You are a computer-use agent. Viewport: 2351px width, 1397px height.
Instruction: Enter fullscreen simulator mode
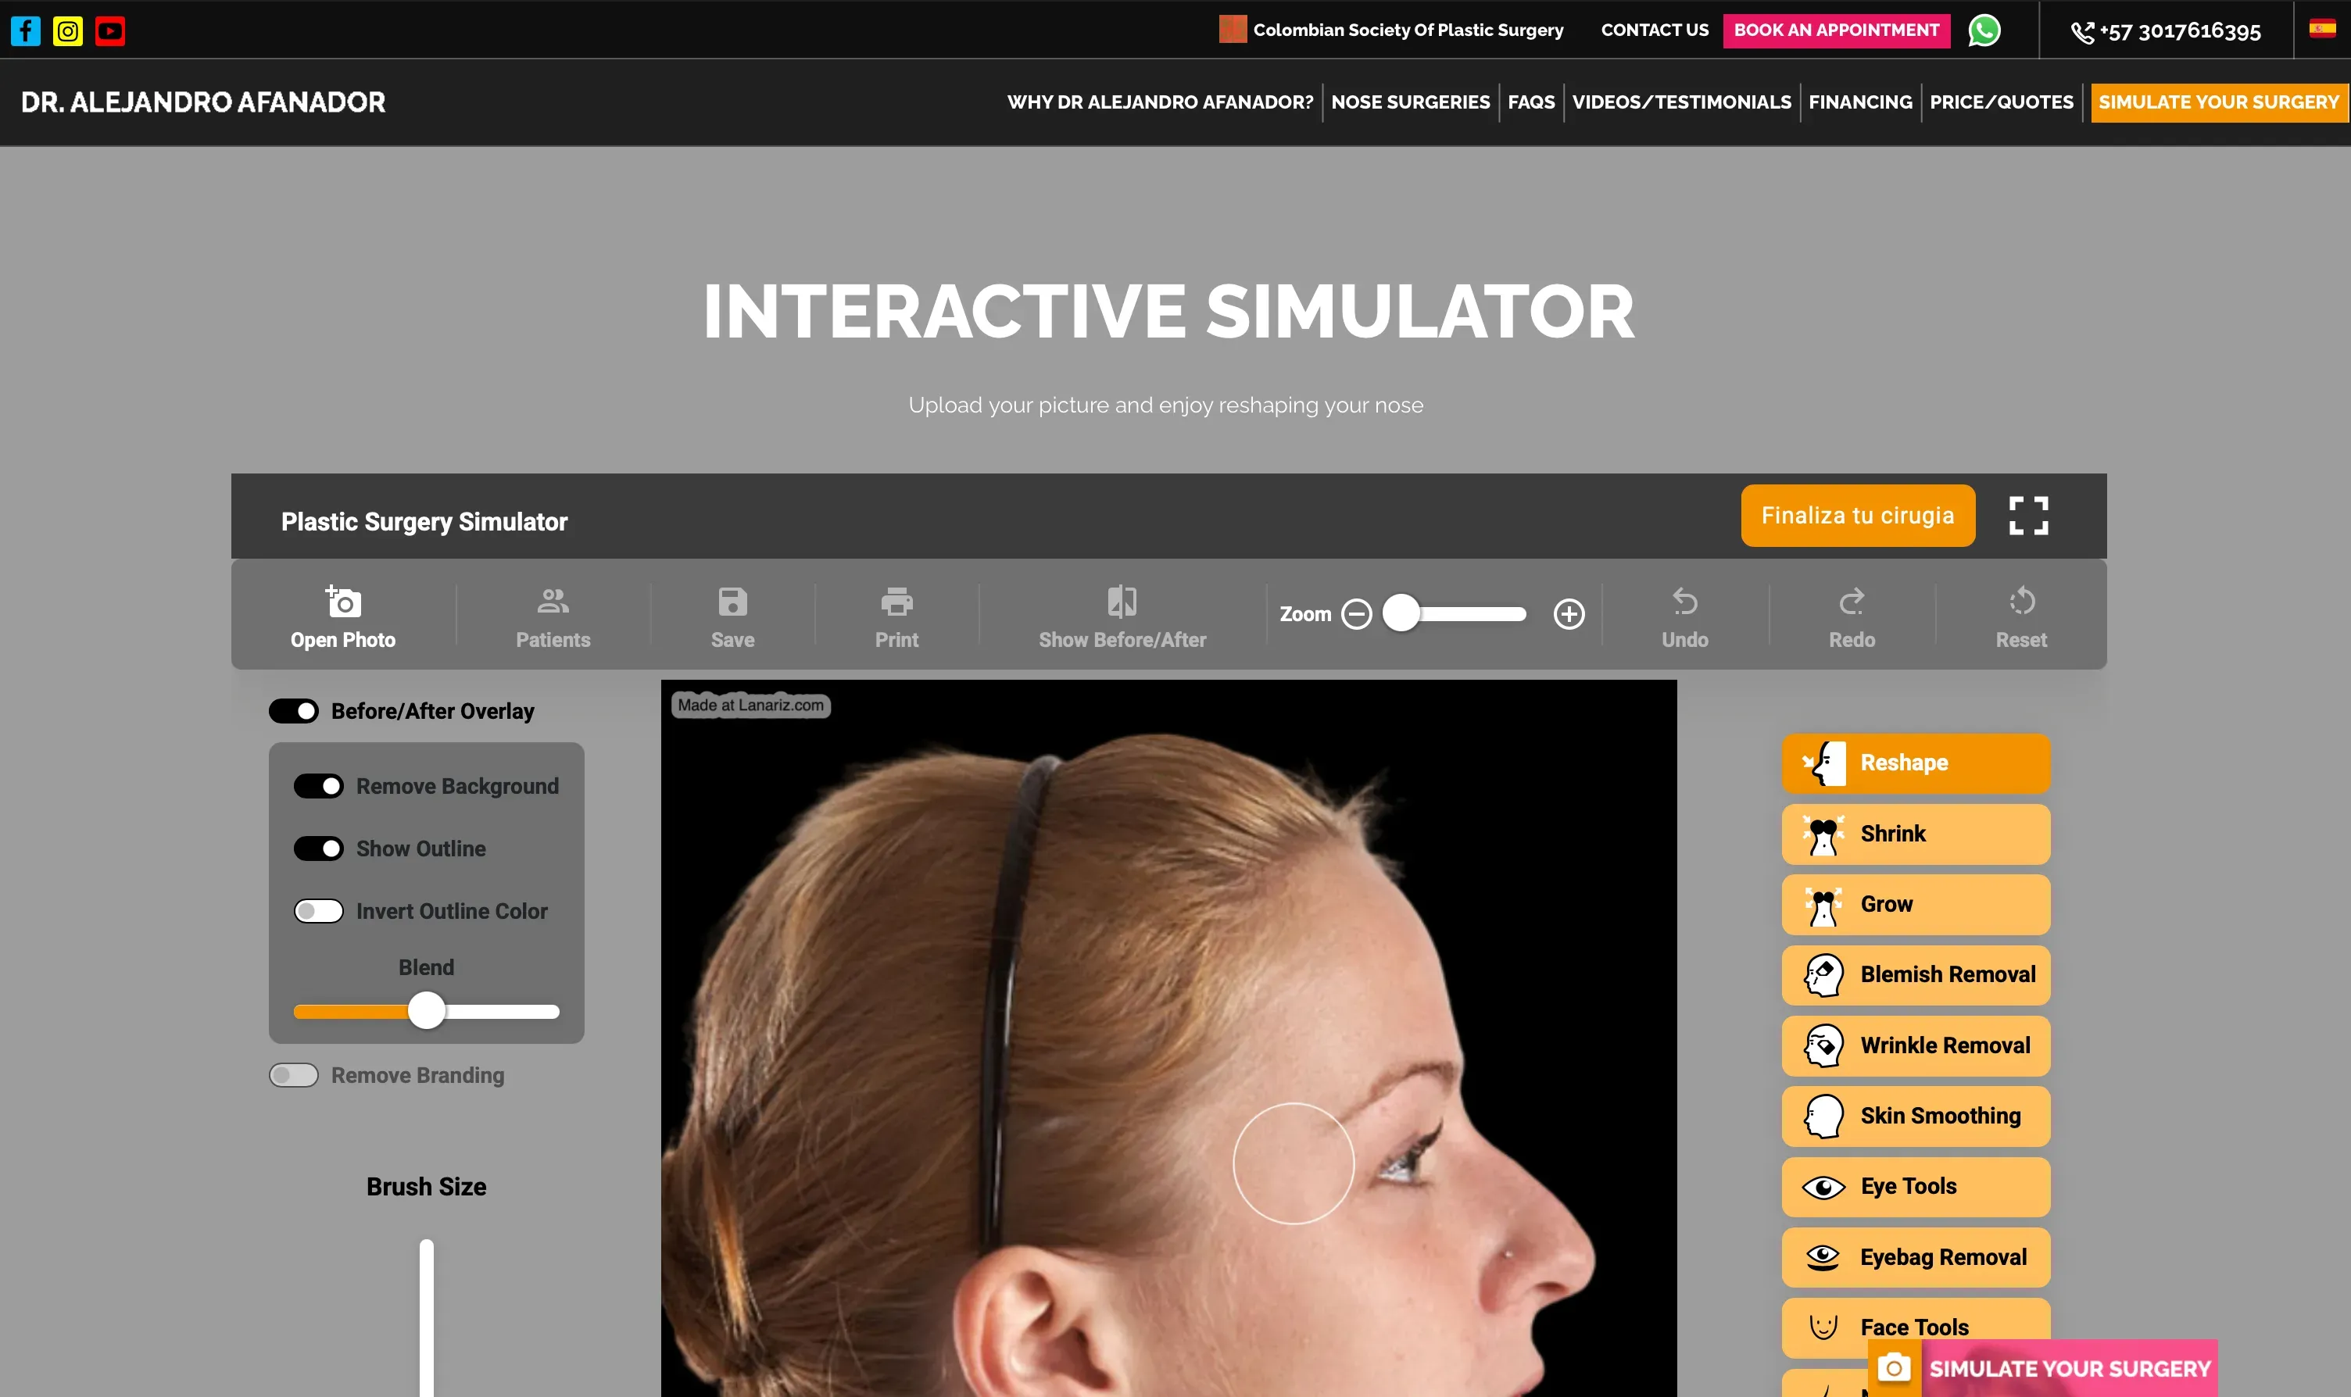pyautogui.click(x=2028, y=516)
